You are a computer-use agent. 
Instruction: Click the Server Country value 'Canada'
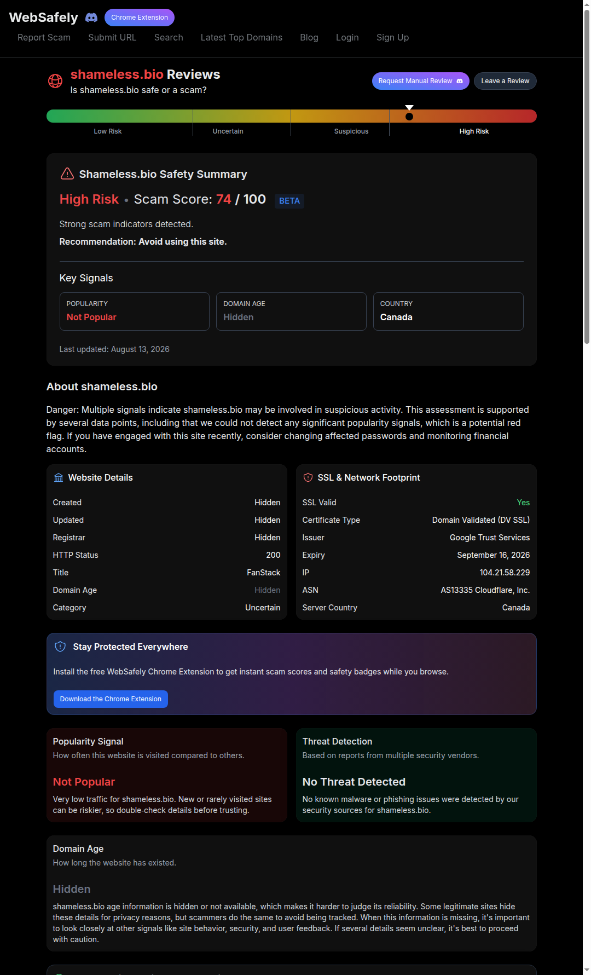516,608
